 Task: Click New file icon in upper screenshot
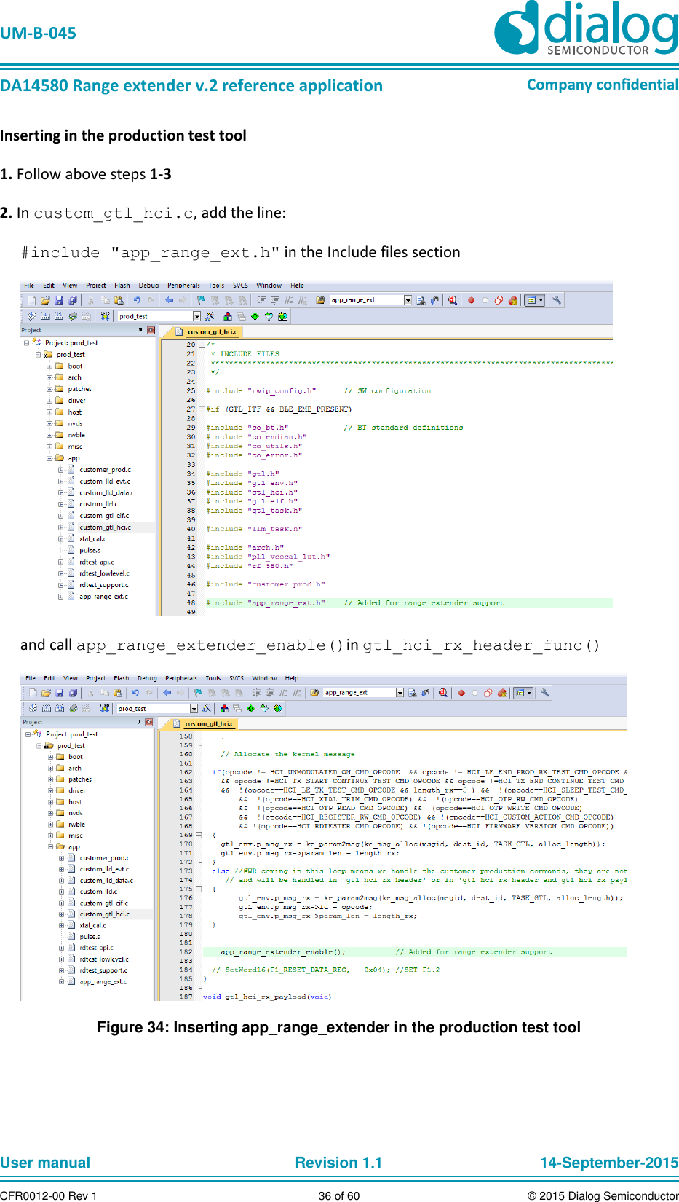pos(32,300)
